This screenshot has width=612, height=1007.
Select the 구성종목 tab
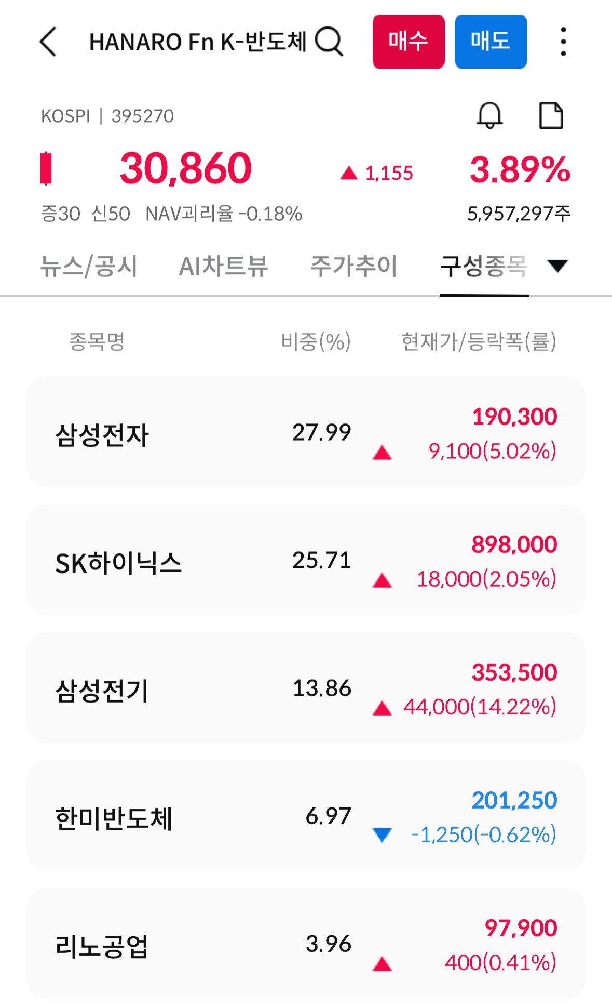tap(483, 267)
